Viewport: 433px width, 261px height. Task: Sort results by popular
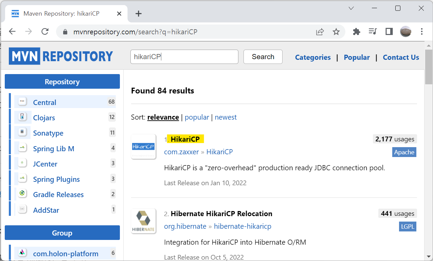click(197, 117)
